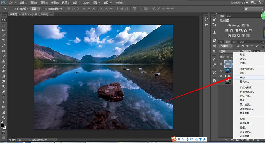This screenshot has height=143, width=265.
Task: Click the link layers button
Action: tap(227, 140)
